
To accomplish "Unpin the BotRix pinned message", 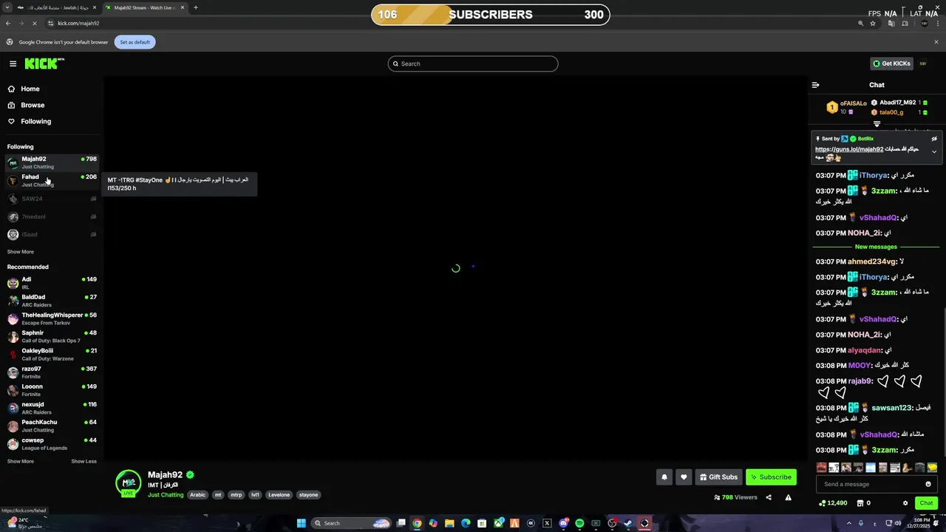I will (934, 138).
